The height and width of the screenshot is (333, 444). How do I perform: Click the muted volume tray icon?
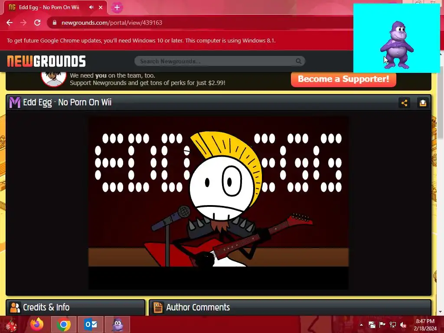403,325
